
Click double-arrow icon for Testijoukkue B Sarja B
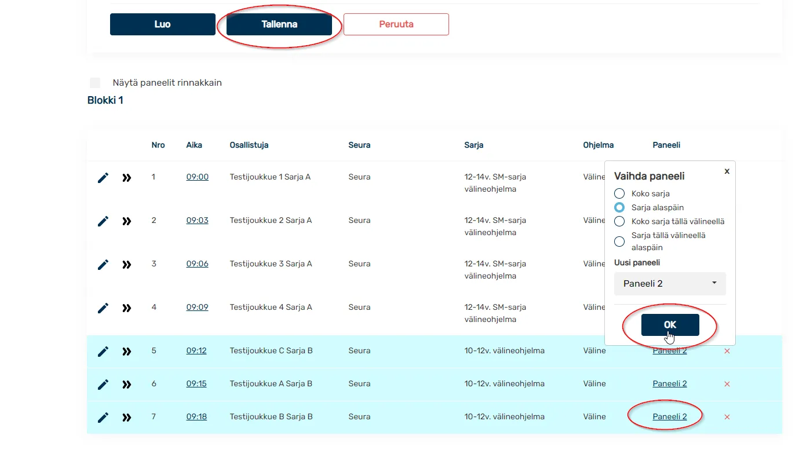[127, 417]
